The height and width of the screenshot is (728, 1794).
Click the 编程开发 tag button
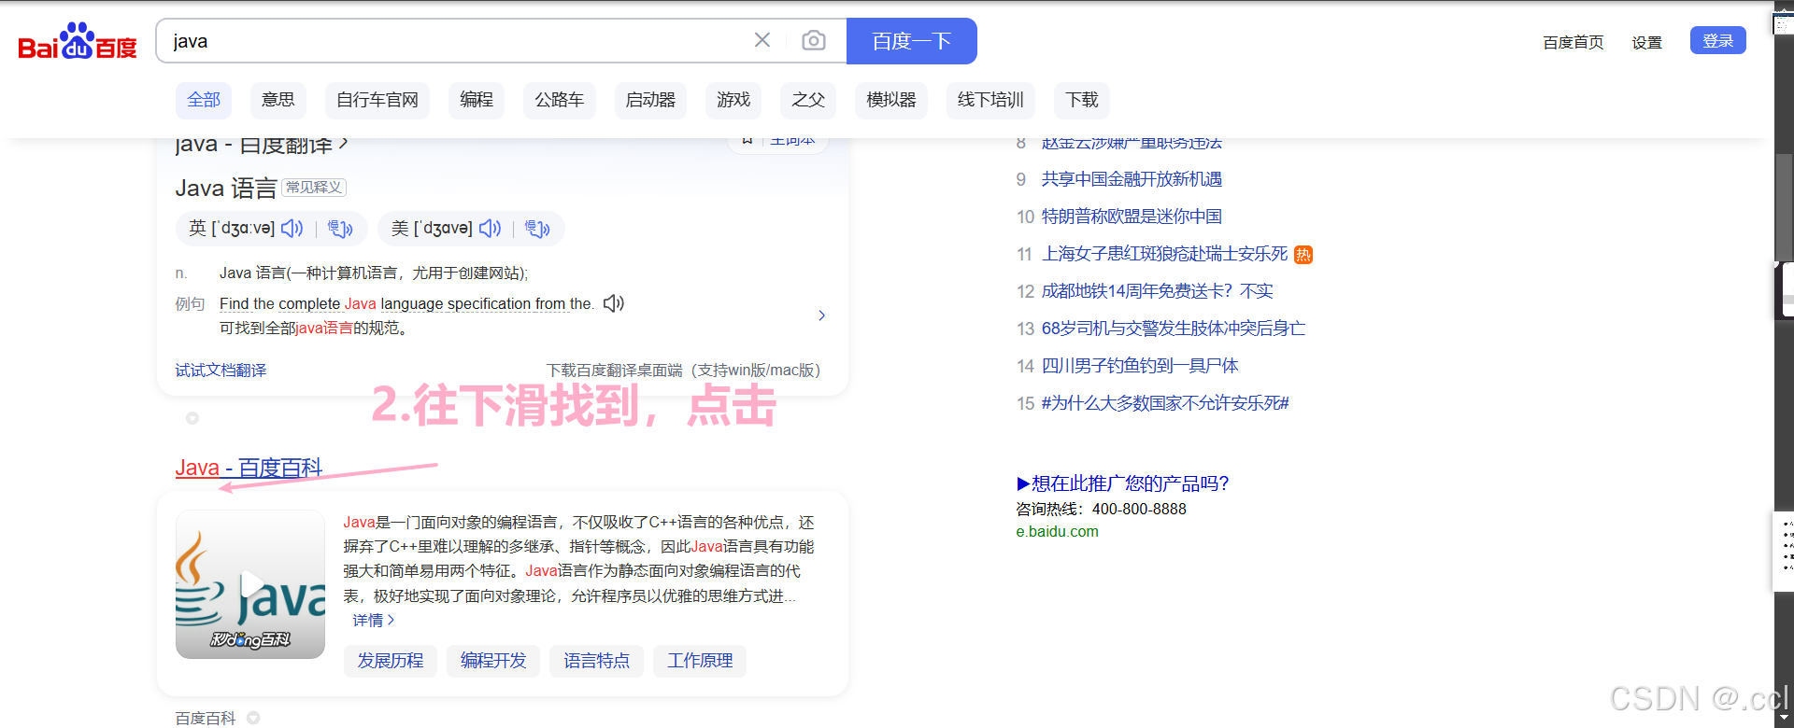[x=493, y=661]
